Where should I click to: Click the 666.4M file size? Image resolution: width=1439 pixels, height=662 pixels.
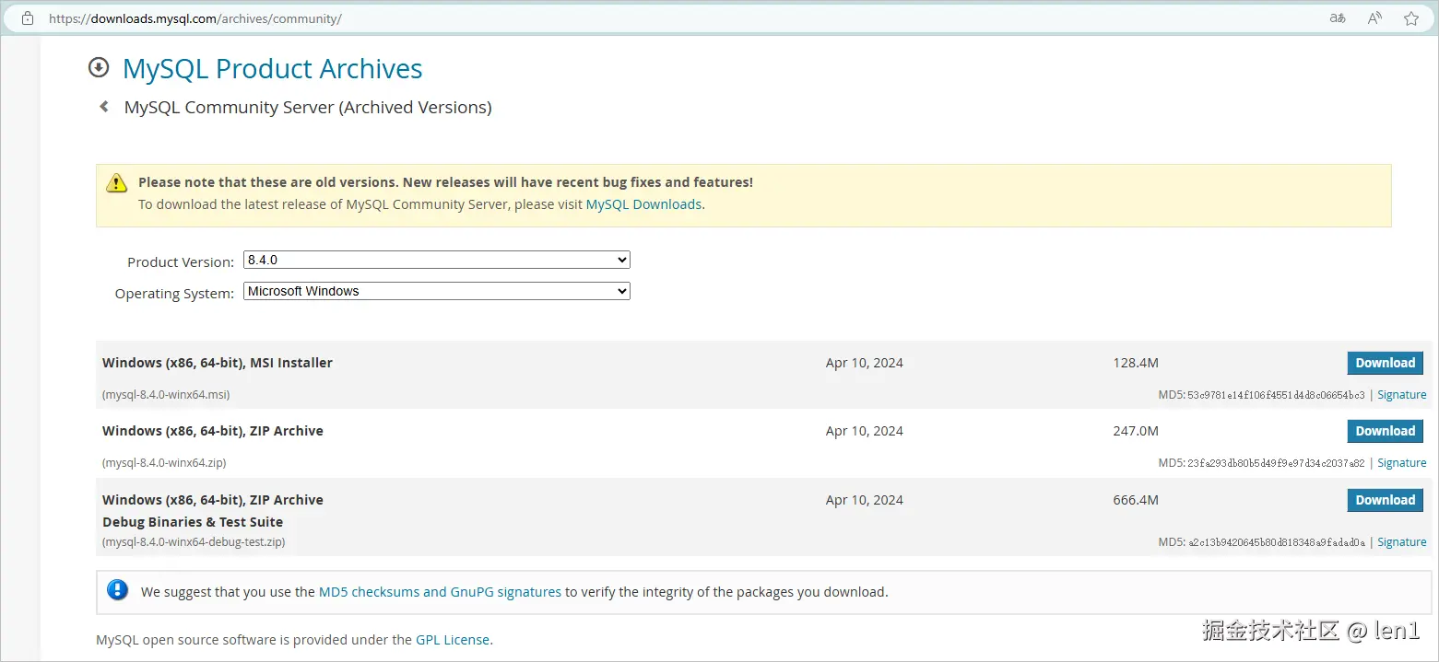click(1136, 500)
